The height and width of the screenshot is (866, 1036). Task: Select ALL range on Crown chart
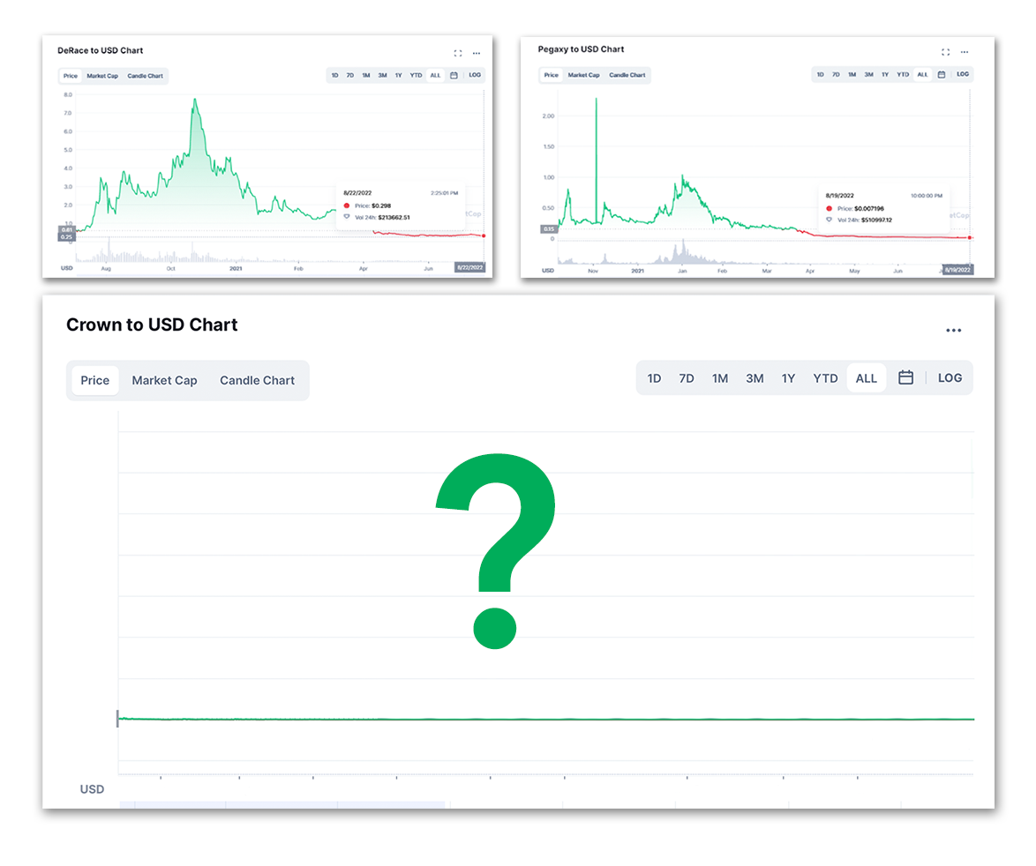coord(867,378)
